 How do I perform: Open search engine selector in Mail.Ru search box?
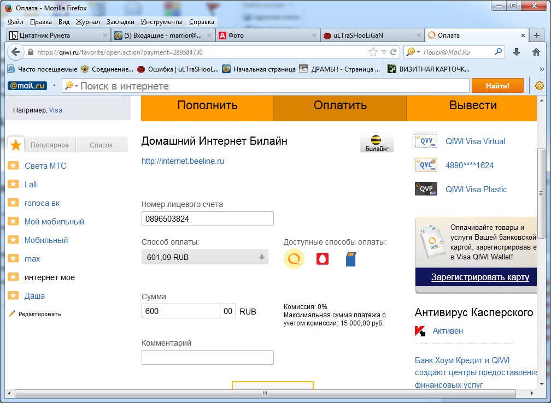413,52
